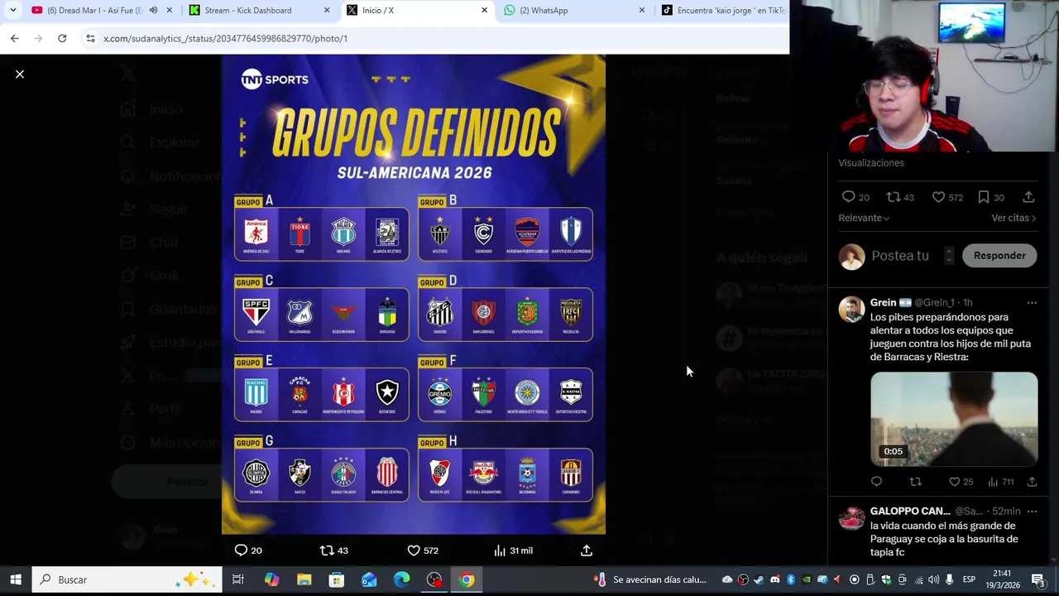
Task: Open the ESP language indicator
Action: [x=969, y=579]
